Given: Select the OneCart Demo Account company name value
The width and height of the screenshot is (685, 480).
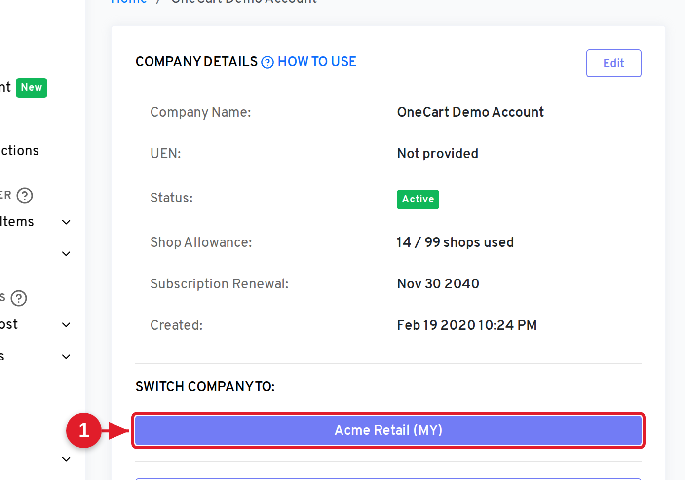Looking at the screenshot, I should click(x=470, y=112).
